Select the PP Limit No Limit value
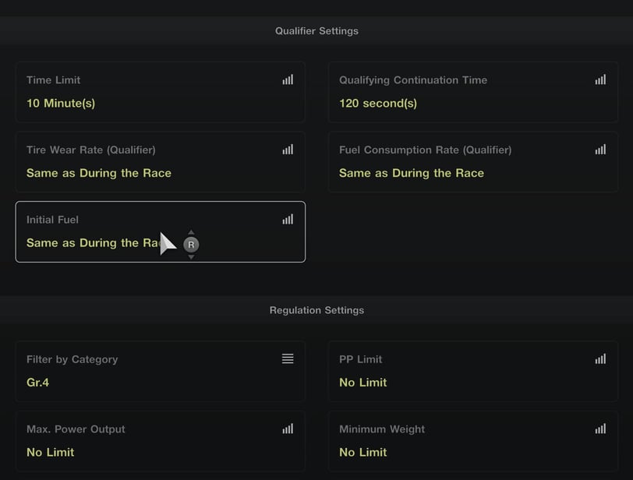 [x=362, y=383]
